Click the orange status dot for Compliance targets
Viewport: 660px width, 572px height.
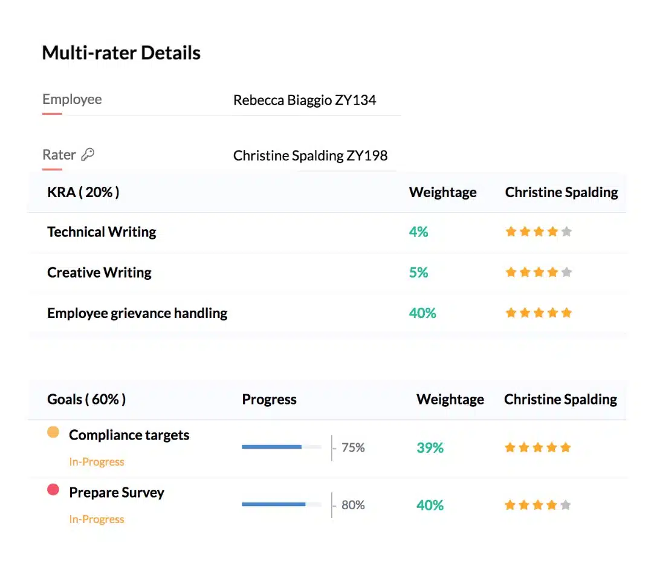click(53, 432)
